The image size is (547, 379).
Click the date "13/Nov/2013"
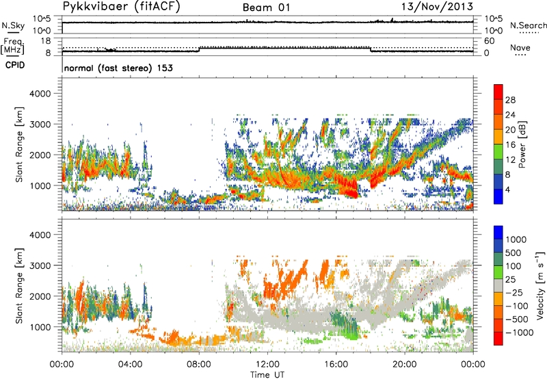[437, 6]
